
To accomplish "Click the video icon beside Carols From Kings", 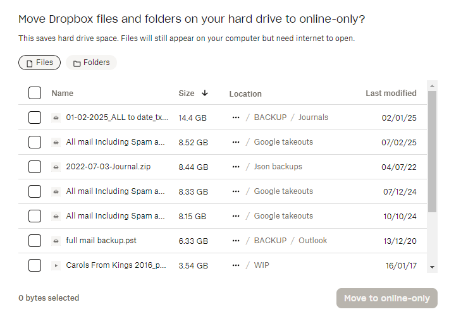I will [56, 265].
